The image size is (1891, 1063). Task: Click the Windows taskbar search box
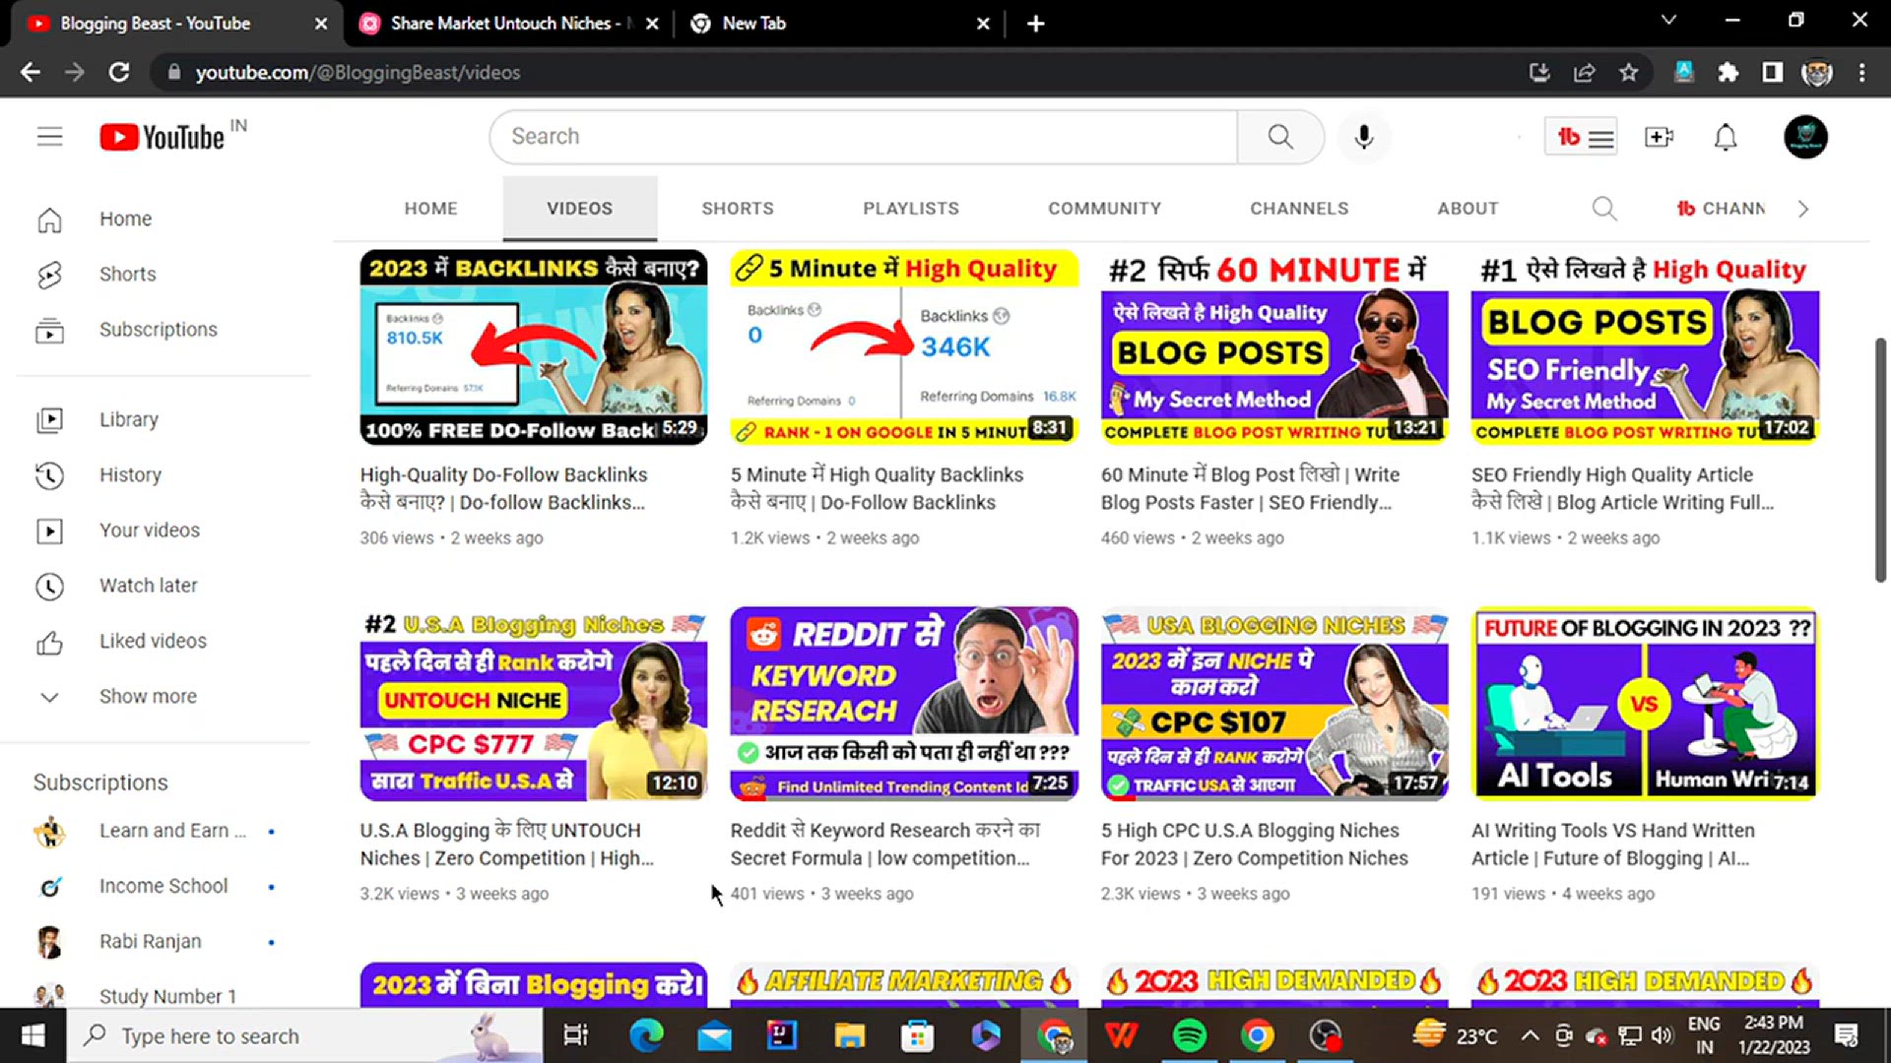point(305,1035)
